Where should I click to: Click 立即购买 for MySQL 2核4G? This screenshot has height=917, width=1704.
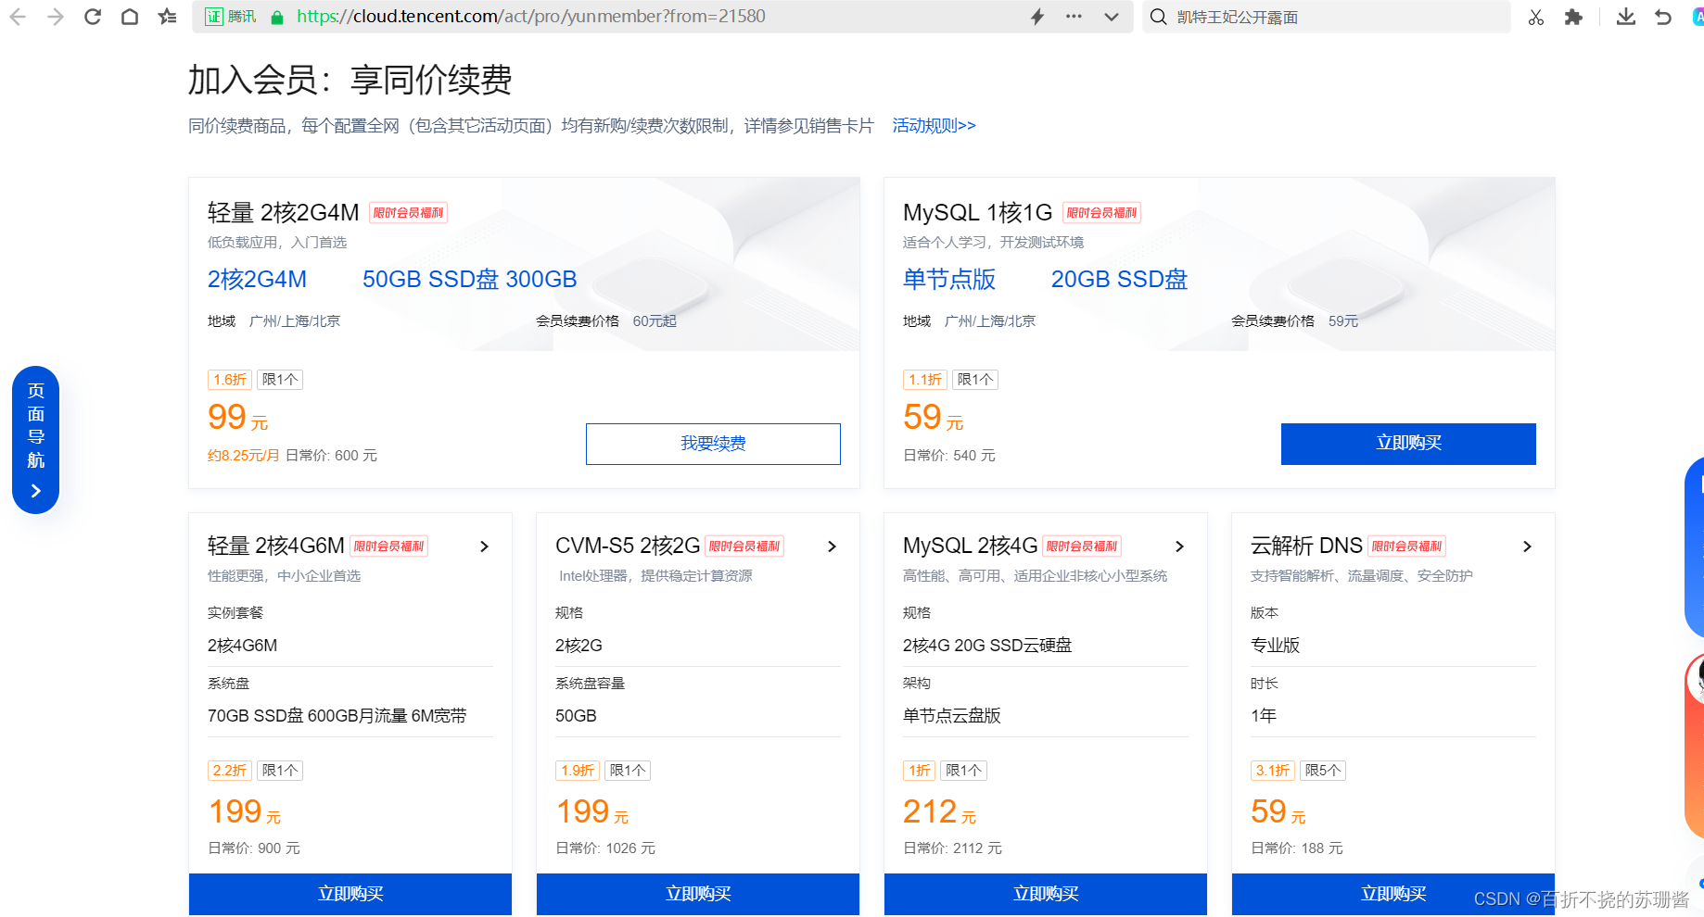click(x=1046, y=894)
